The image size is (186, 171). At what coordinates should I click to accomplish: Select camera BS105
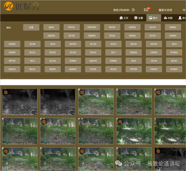point(112,27)
